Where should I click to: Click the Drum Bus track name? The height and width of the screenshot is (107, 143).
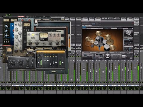click(136, 85)
